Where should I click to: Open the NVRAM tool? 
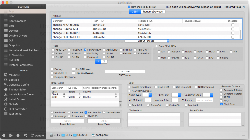(13, 104)
